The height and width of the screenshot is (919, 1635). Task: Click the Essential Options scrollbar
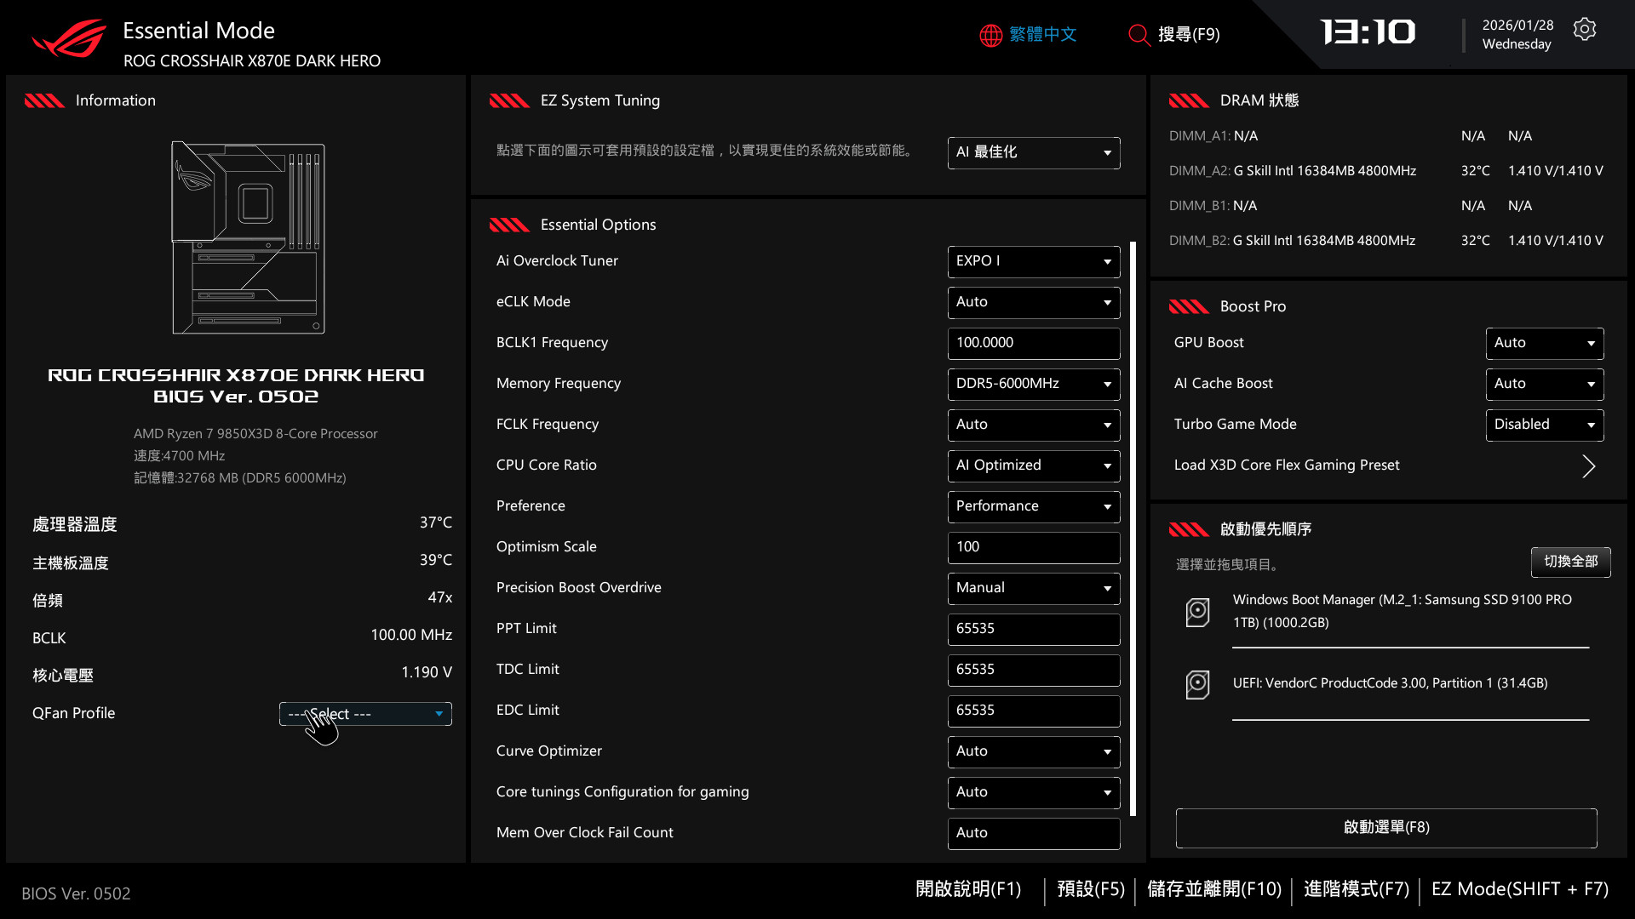pyautogui.click(x=1133, y=528)
